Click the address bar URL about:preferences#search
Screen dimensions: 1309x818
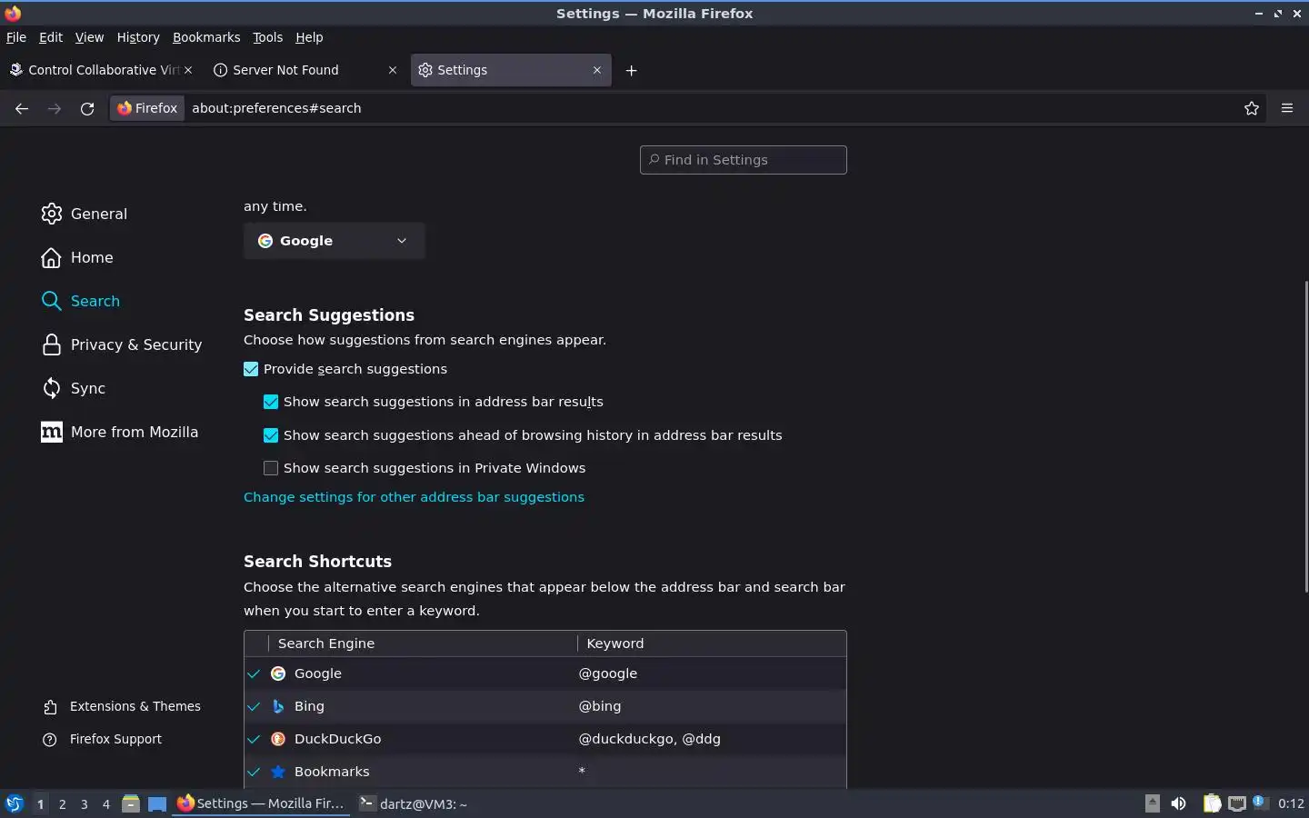(x=276, y=108)
